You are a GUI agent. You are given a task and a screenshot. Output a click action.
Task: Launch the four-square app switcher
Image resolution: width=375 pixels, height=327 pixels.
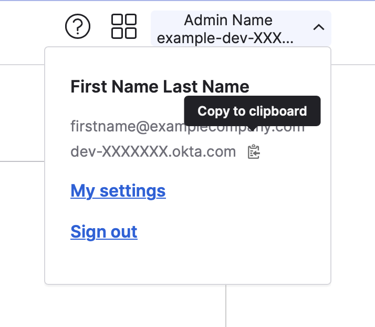point(124,26)
